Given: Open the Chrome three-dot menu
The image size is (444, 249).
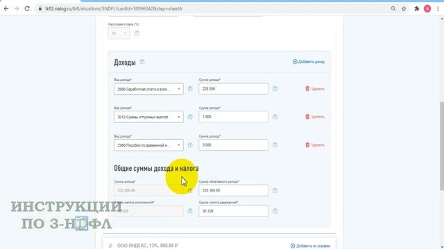Looking at the screenshot, I should (438, 9).
